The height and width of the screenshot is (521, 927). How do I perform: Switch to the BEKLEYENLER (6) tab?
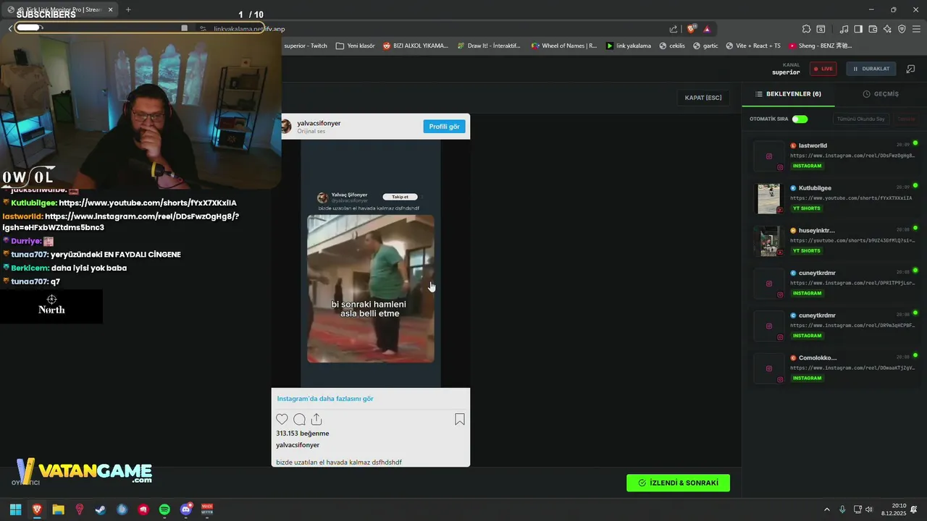tap(788, 94)
